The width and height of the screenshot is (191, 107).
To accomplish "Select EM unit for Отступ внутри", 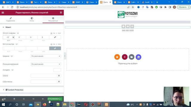I will click(x=54, y=44).
